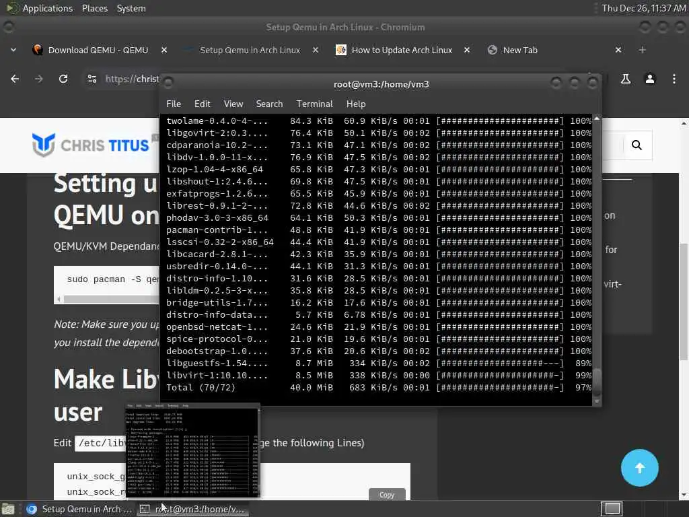Click the browser forward arrow
Screen dimensions: 689x517
(38, 79)
